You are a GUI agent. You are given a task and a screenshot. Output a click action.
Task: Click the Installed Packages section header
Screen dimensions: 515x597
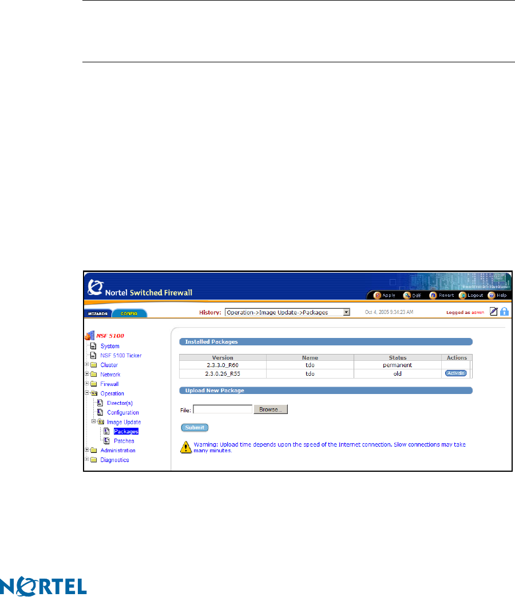326,341
